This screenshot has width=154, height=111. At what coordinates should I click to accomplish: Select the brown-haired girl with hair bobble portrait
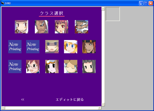pos(21,27)
